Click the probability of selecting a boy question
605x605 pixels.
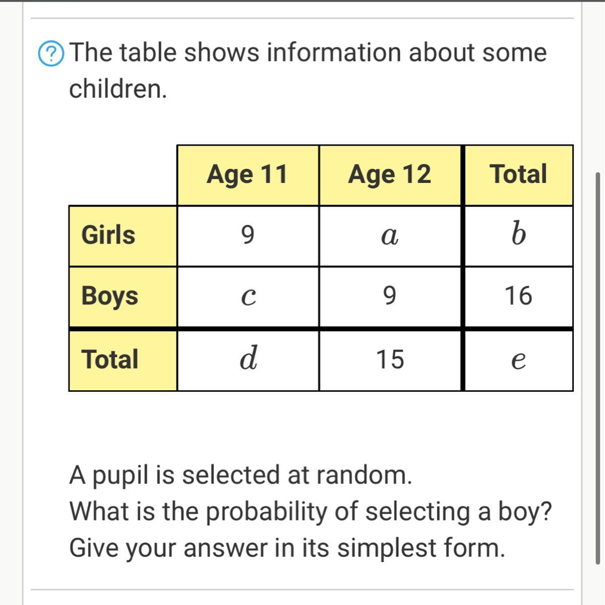pyautogui.click(x=310, y=512)
